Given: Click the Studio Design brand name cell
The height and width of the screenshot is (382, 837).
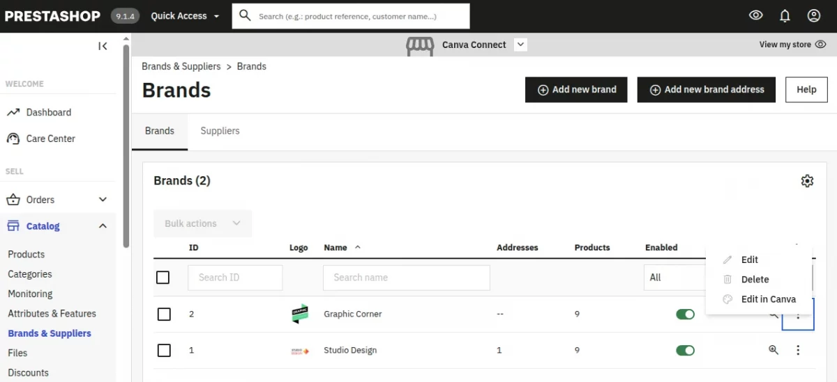Looking at the screenshot, I should pyautogui.click(x=350, y=350).
